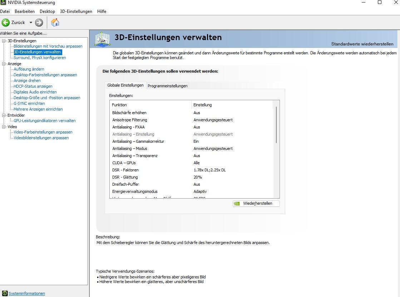Image resolution: width=400 pixels, height=297 pixels.
Task: Click the Wiederherstellen button
Action: point(256,204)
